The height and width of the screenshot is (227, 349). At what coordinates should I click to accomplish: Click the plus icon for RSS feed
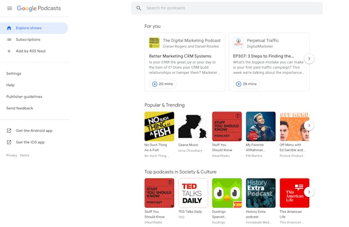(9, 51)
